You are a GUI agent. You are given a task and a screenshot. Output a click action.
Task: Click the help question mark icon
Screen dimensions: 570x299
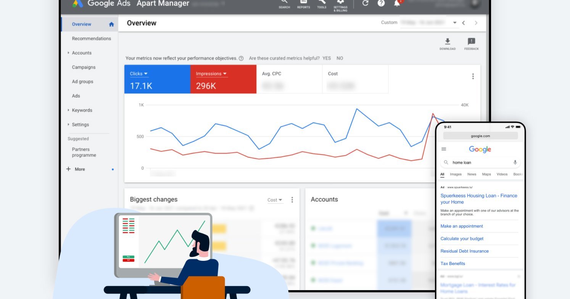(381, 3)
